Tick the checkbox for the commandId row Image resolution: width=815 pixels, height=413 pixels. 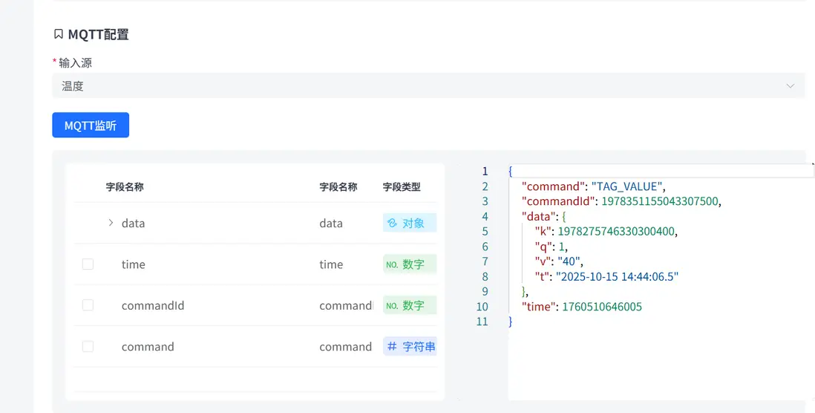88,305
